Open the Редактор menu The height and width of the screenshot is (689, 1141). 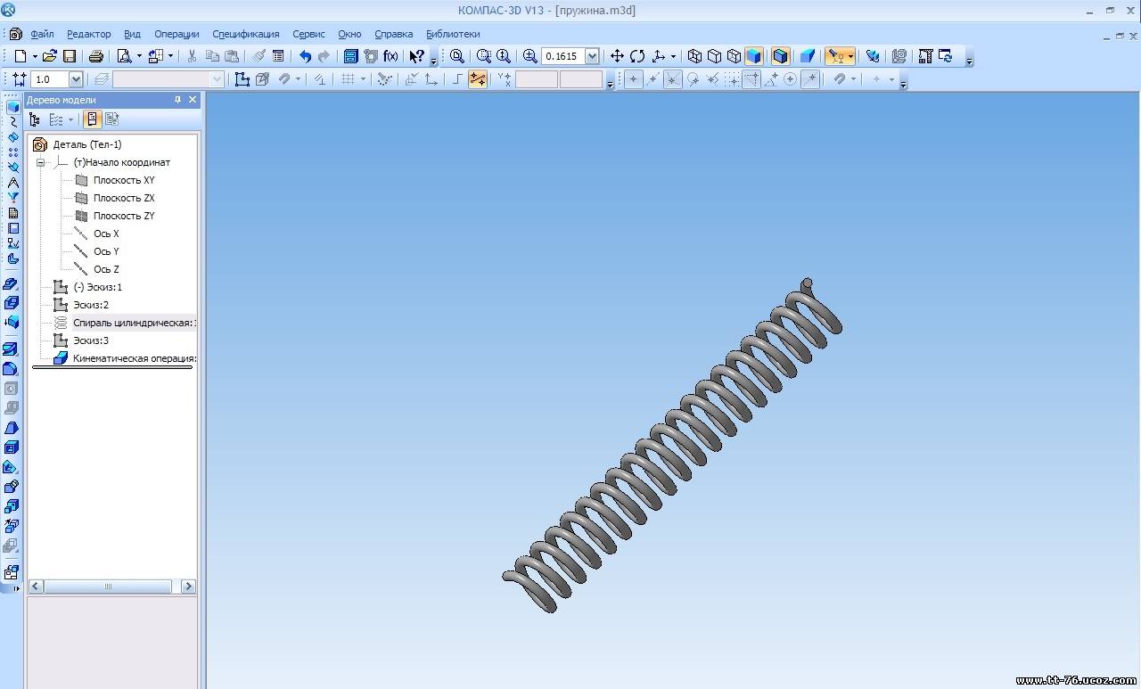coord(89,34)
